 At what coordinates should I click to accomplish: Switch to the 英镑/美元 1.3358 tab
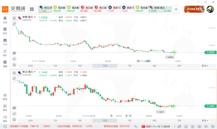coord(160,9)
